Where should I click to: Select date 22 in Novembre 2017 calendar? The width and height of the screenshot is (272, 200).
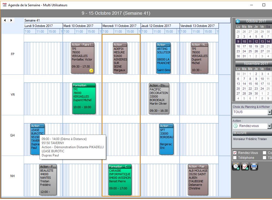pyautogui.click(x=250, y=89)
